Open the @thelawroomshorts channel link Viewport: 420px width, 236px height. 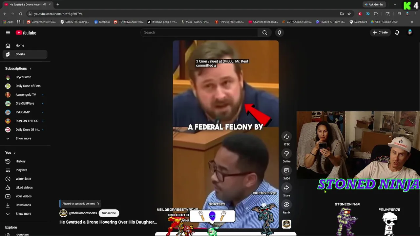[x=83, y=213]
